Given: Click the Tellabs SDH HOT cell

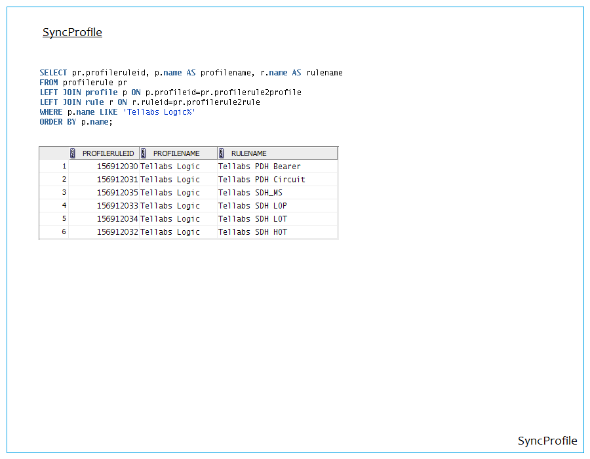Looking at the screenshot, I should tap(252, 232).
